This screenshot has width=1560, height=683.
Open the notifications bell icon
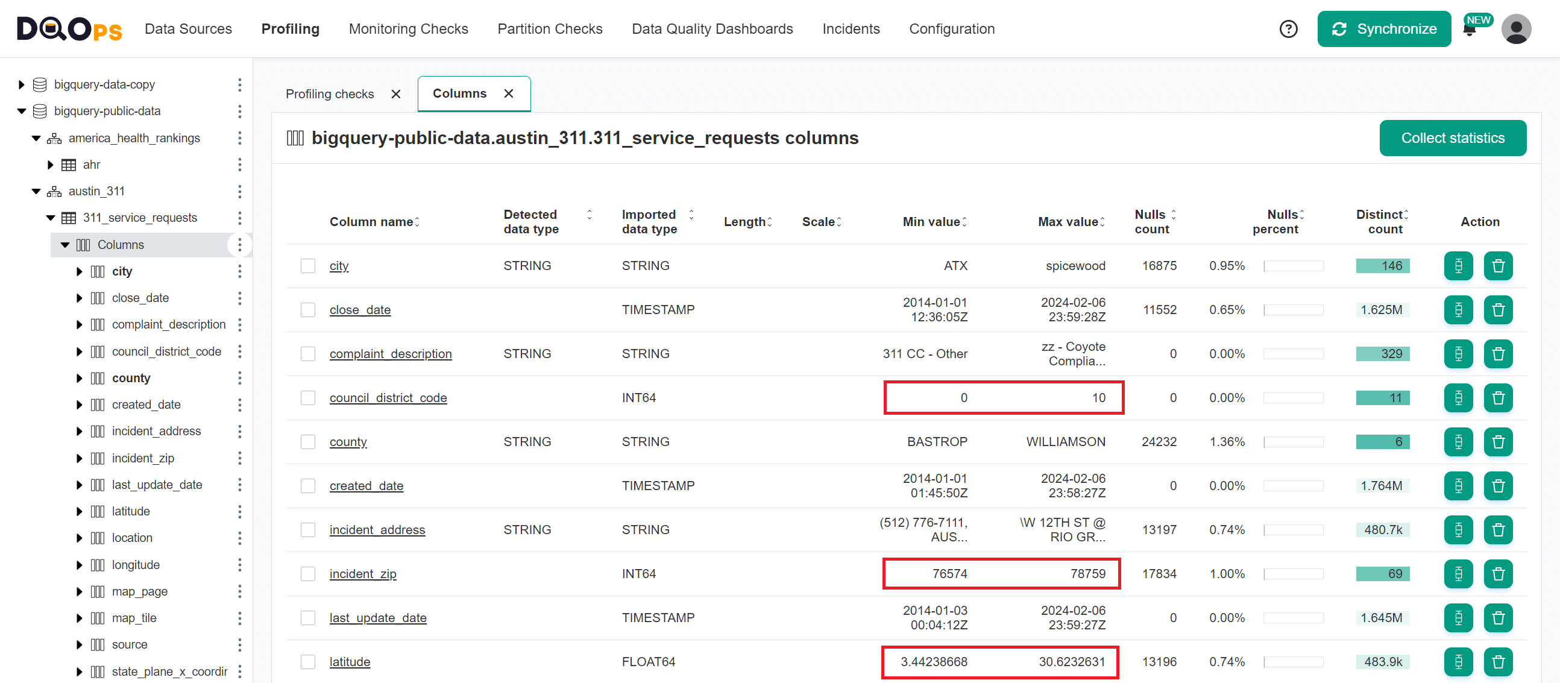(x=1470, y=28)
